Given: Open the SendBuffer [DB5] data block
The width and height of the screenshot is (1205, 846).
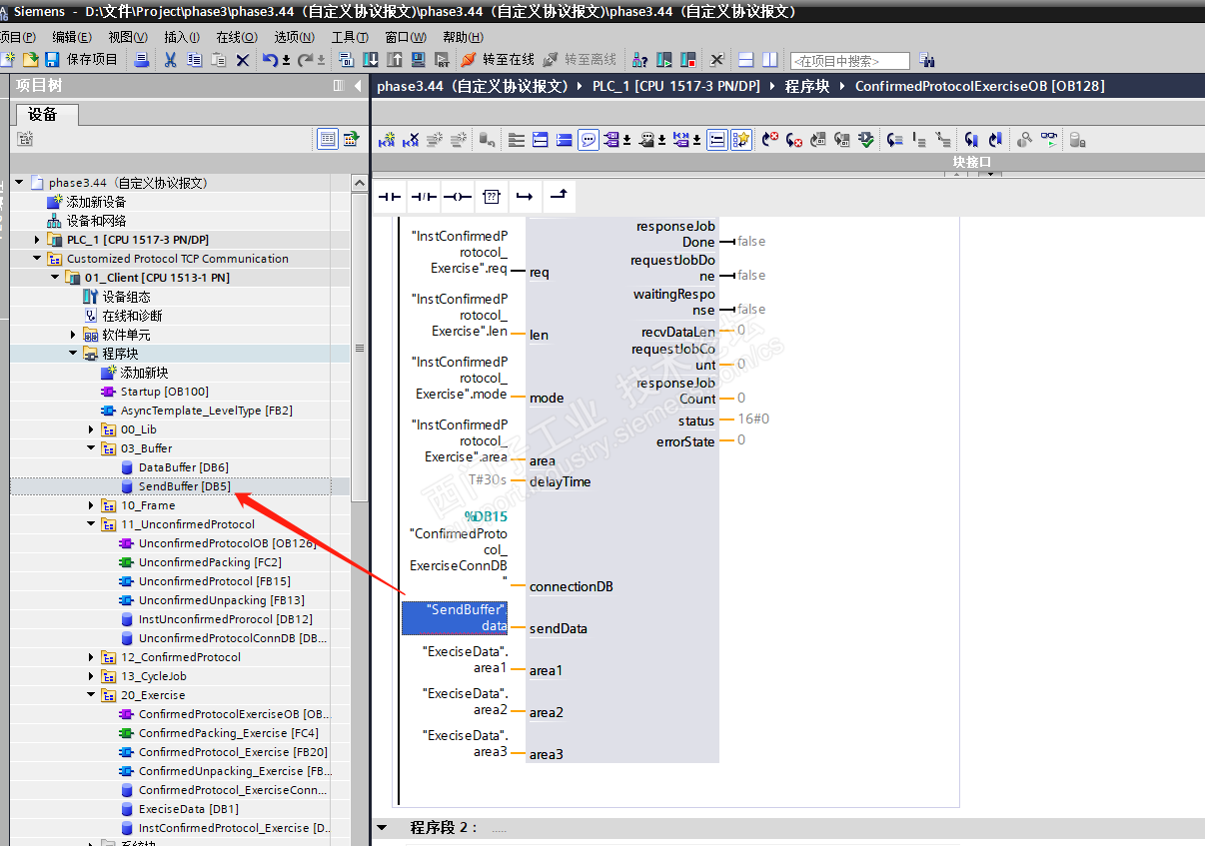Looking at the screenshot, I should click(x=184, y=486).
